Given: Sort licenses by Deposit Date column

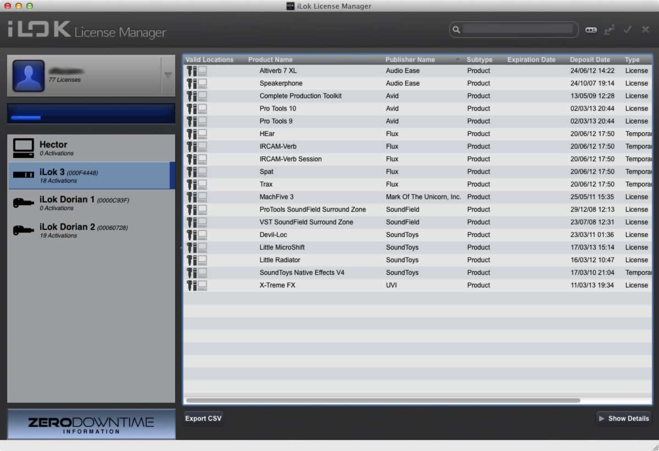Looking at the screenshot, I should pos(589,60).
